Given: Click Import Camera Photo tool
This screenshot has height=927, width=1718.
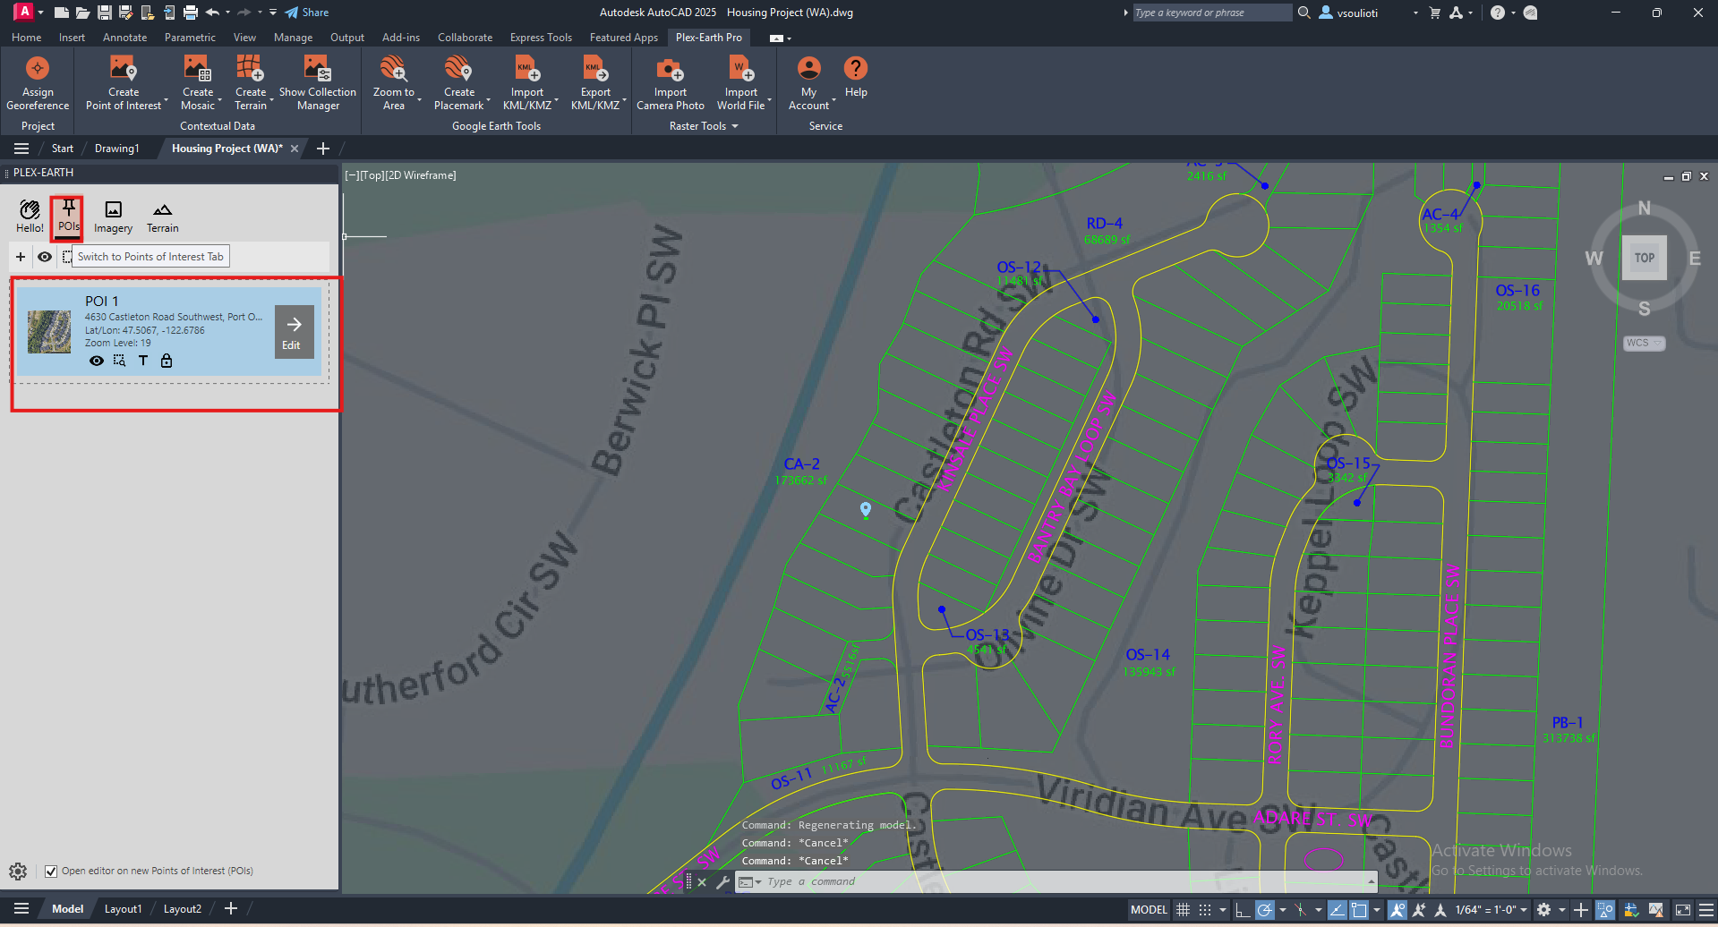Looking at the screenshot, I should [671, 83].
